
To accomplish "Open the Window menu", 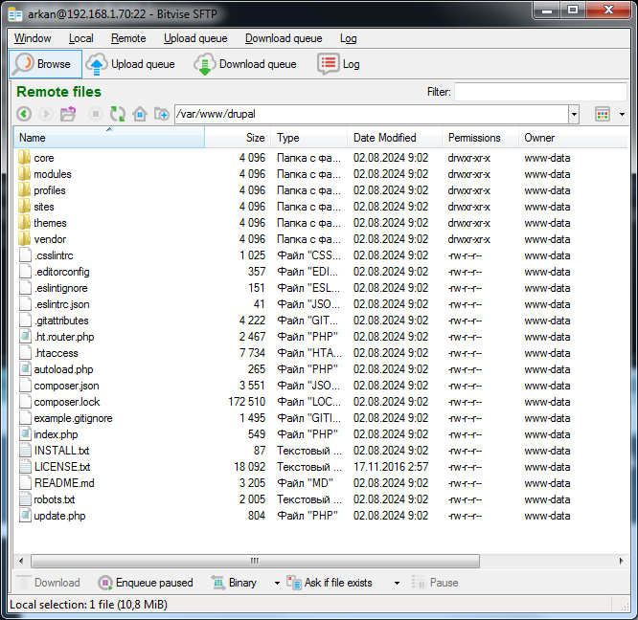I will pos(33,38).
